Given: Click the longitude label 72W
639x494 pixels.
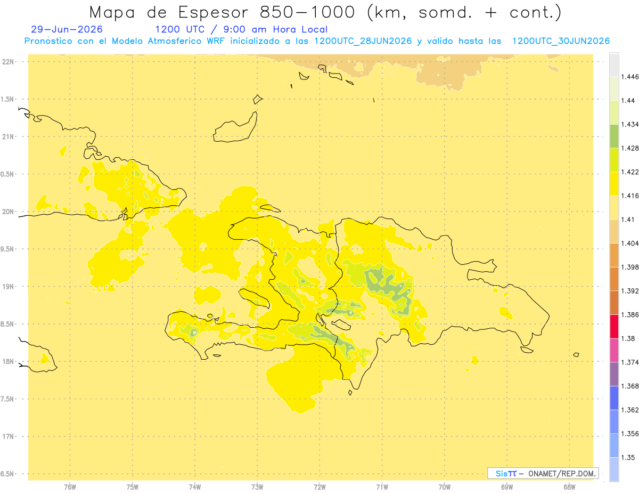Looking at the screenshot, I should 319,487.
